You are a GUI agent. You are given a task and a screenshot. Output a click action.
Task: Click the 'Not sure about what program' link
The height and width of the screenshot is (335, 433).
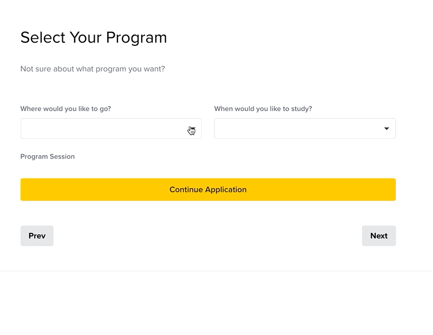point(92,69)
